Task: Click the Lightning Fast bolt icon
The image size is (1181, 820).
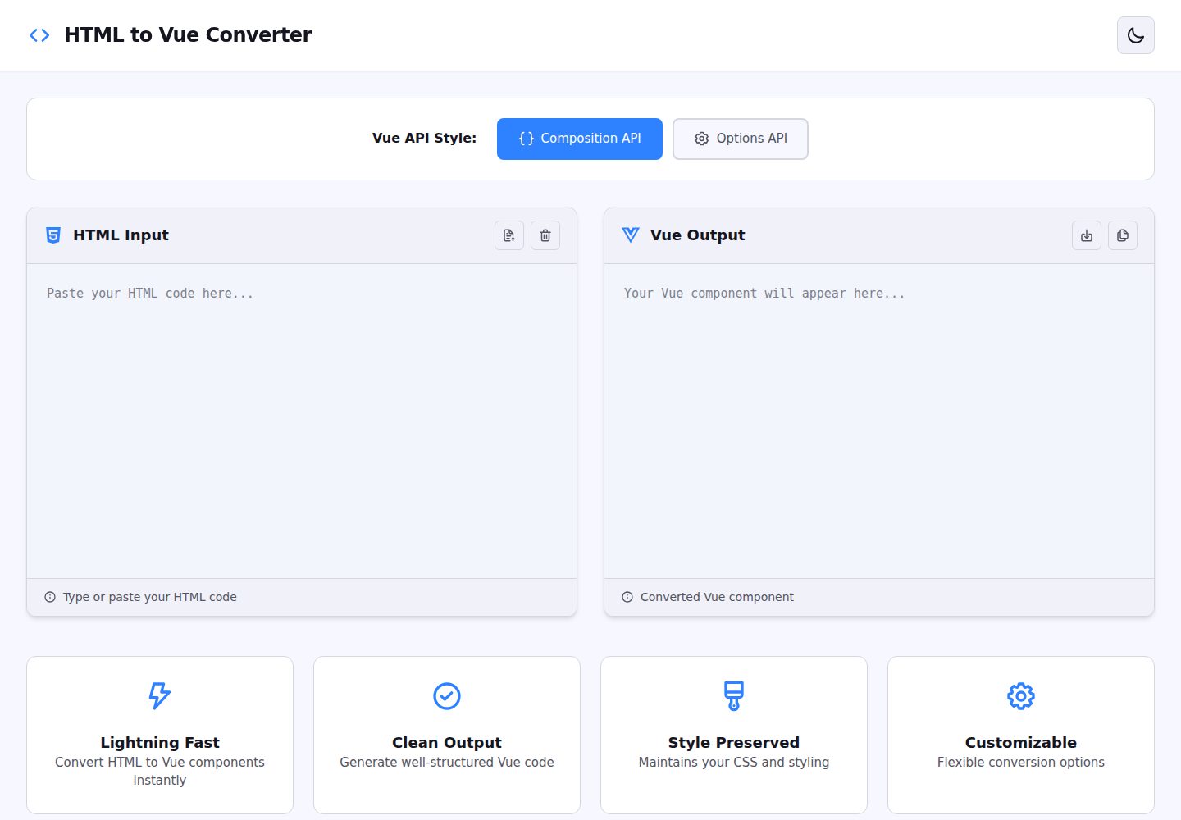Action: 160,695
